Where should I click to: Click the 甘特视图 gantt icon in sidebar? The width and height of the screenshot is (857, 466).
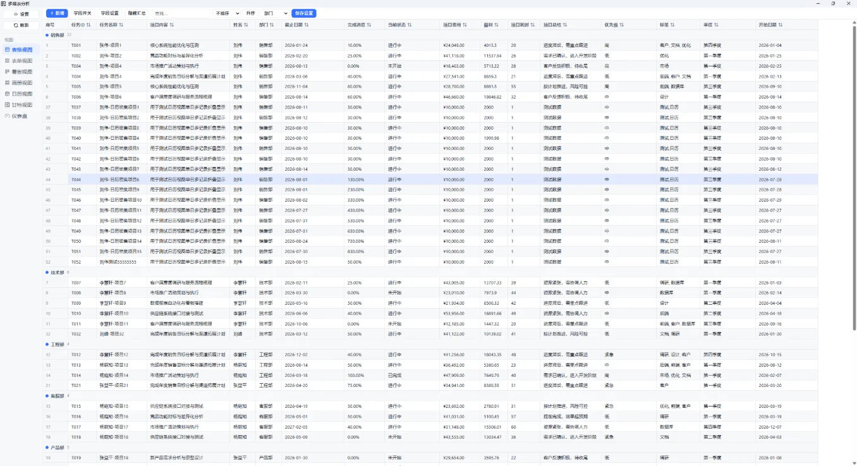(x=7, y=105)
